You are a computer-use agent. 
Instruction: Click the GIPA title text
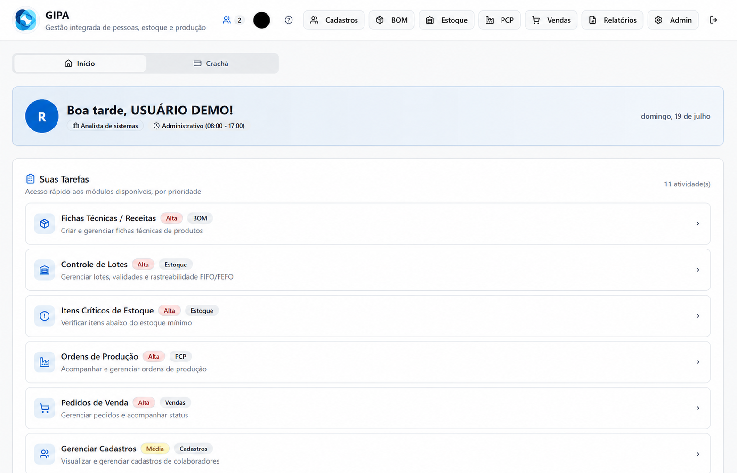coord(57,15)
